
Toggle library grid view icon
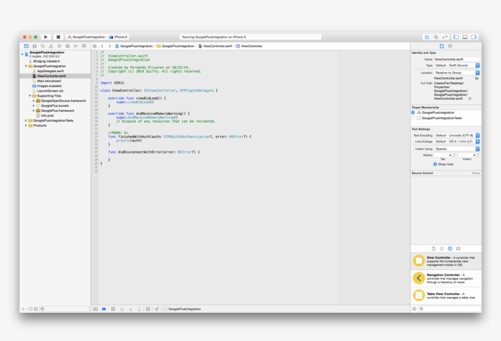[414, 309]
